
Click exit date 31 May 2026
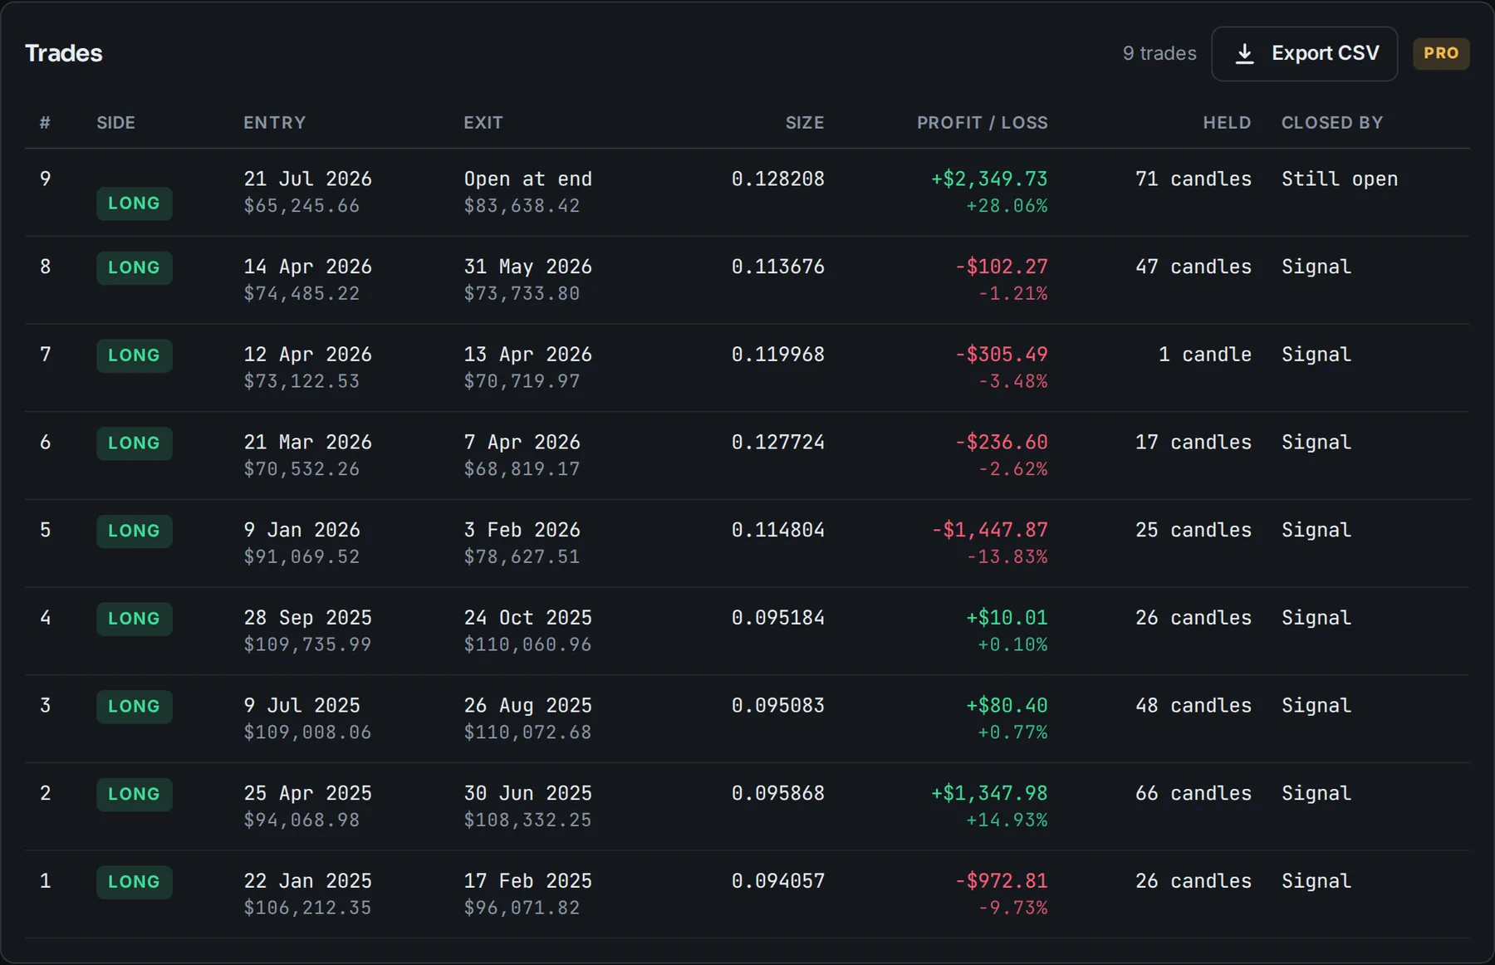pyautogui.click(x=527, y=267)
